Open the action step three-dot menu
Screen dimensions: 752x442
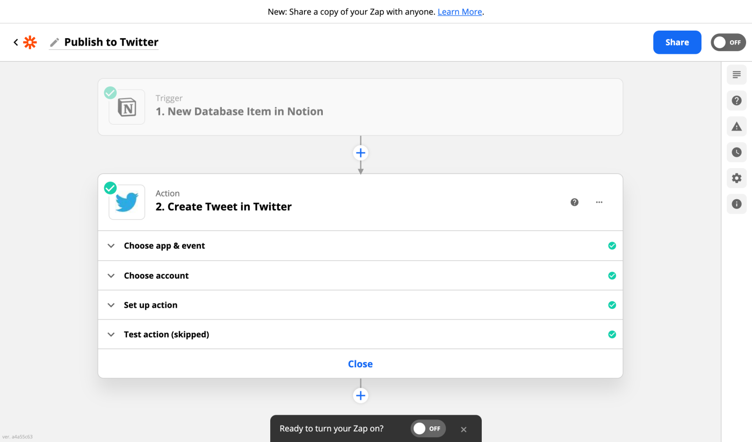599,202
